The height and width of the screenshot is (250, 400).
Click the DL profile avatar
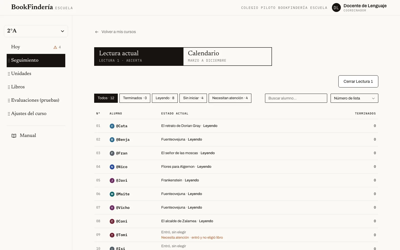336,8
